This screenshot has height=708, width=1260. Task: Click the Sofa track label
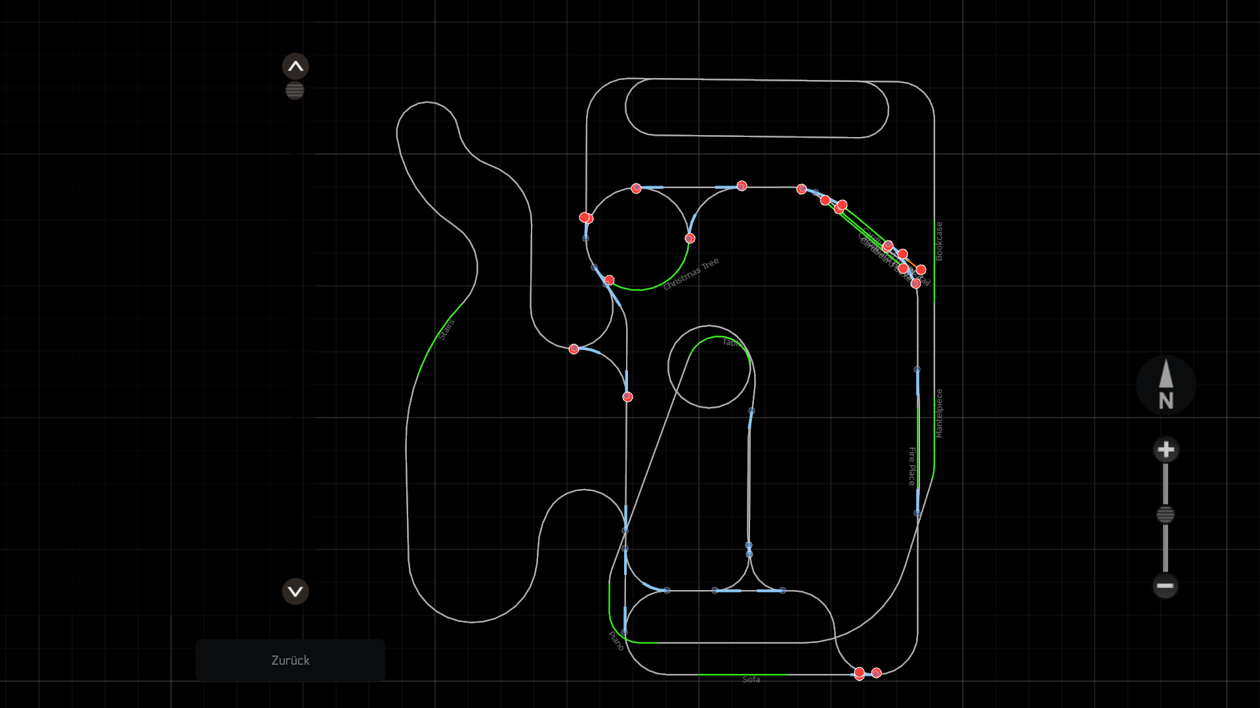[751, 679]
